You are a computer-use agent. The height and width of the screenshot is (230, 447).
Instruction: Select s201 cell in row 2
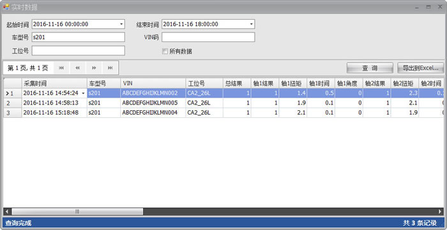[x=103, y=103]
